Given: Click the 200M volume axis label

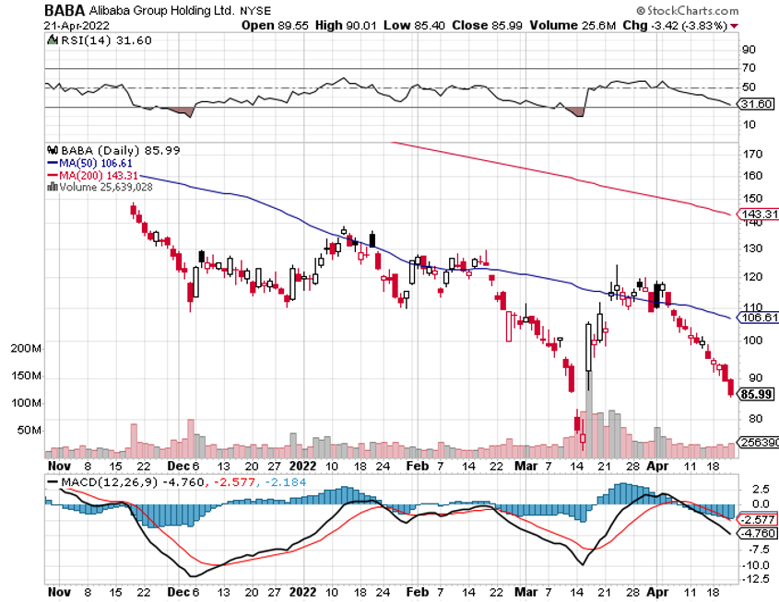Looking at the screenshot, I should click(x=26, y=349).
